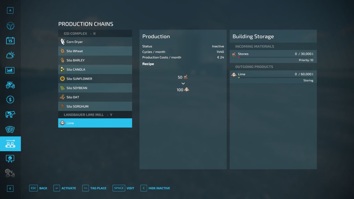Click the Silo Wheat grain icon

pyautogui.click(x=63, y=51)
